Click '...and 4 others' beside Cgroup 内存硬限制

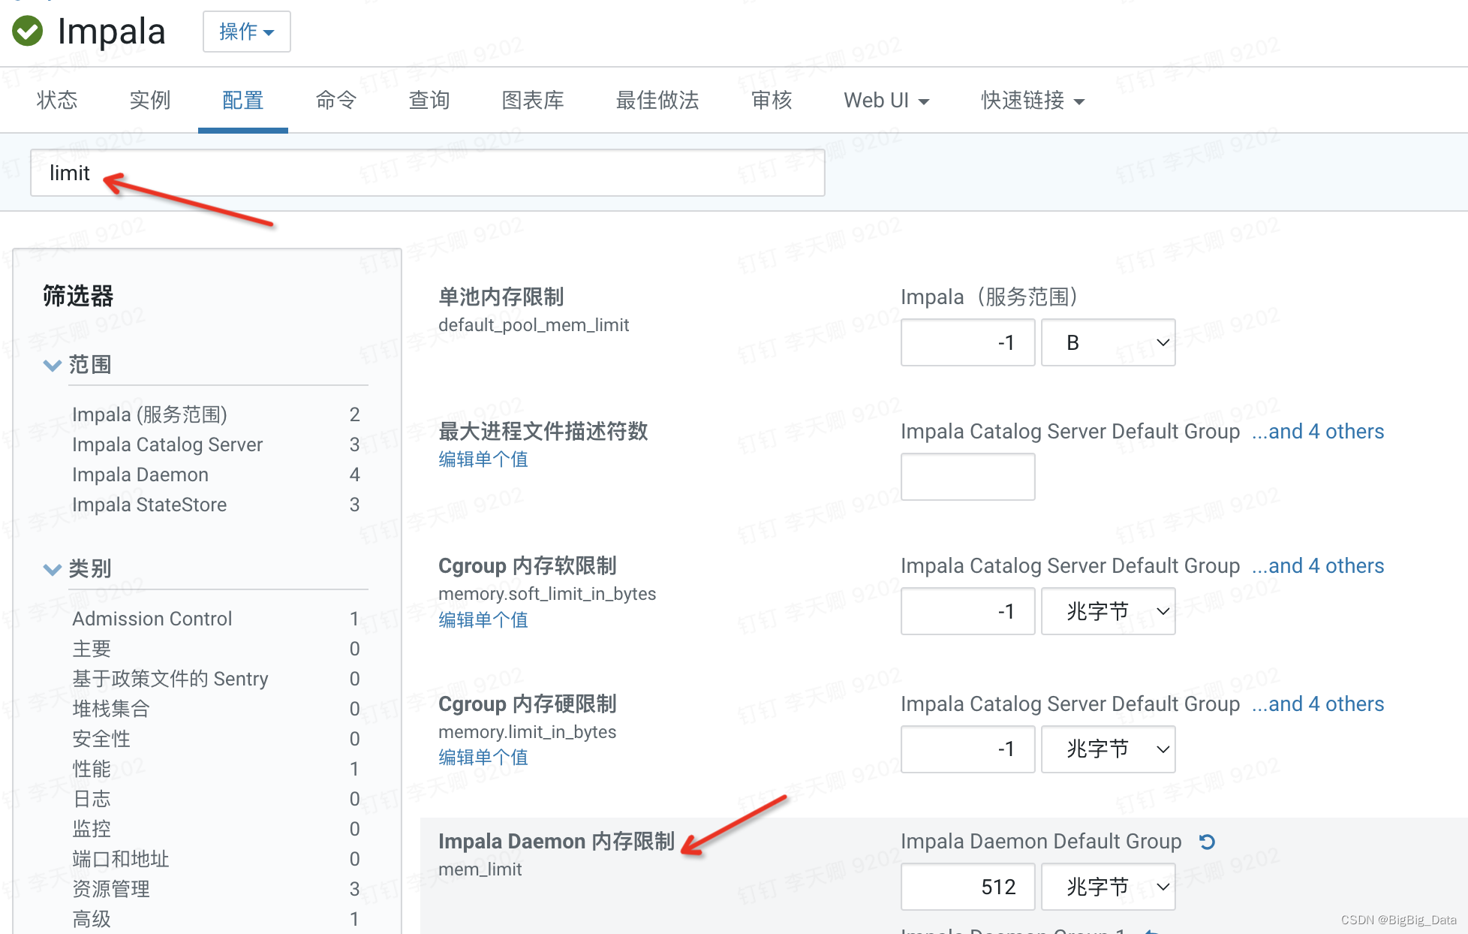click(x=1318, y=704)
